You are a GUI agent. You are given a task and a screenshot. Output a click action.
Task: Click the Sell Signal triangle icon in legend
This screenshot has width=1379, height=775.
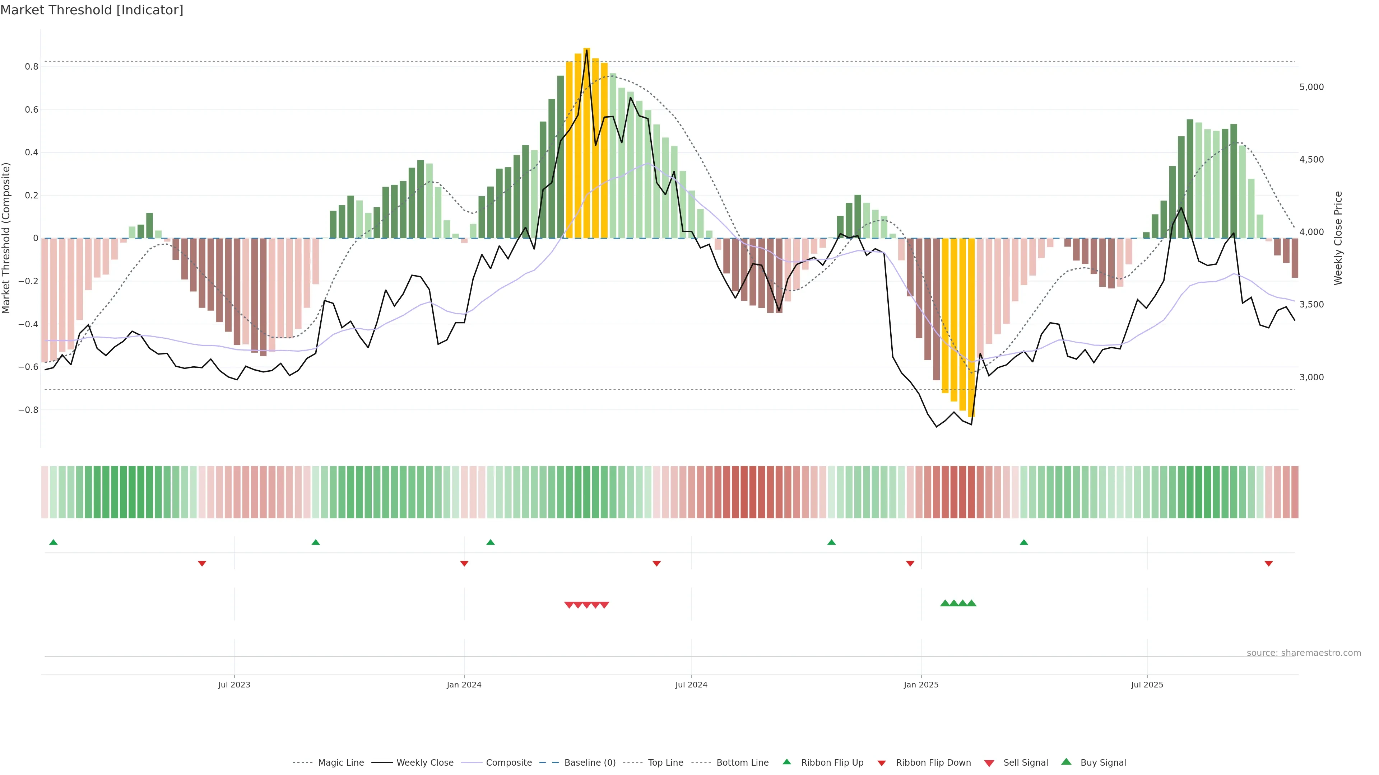[x=989, y=763]
